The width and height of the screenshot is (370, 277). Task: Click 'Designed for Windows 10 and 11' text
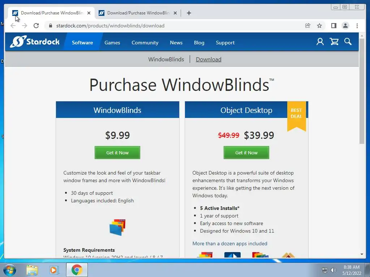tap(237, 231)
